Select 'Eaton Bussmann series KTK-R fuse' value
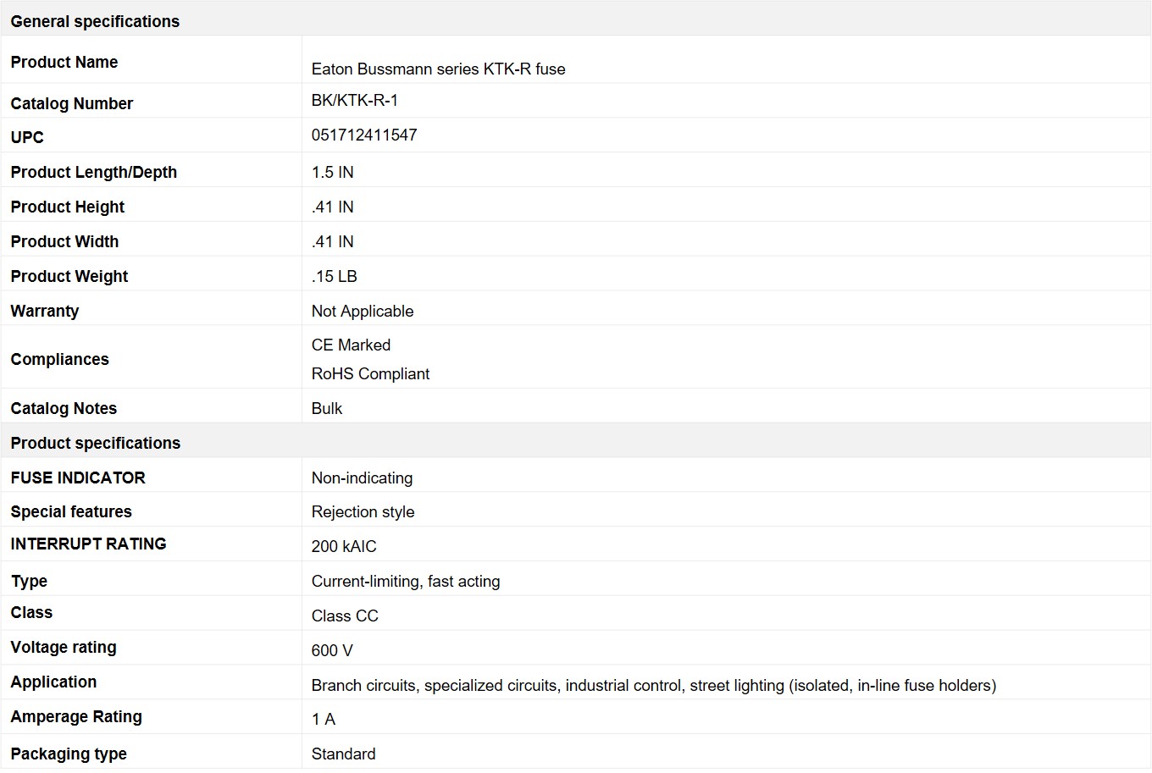The height and width of the screenshot is (773, 1152). coord(438,69)
